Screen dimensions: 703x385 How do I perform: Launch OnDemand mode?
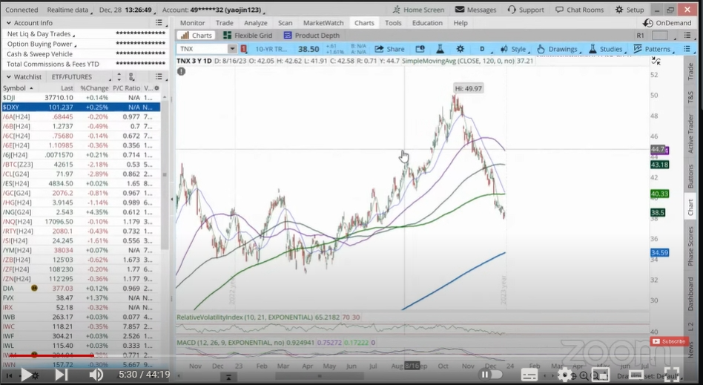pyautogui.click(x=667, y=23)
